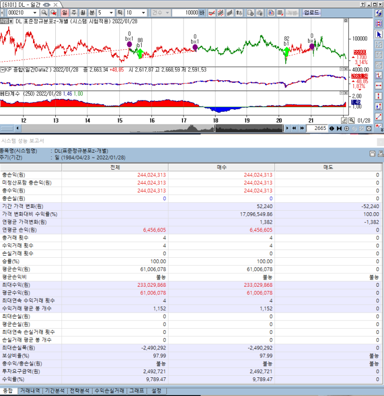Click the print report icon
Image resolution: width=384 pixels, height=396 pixels.
click(x=380, y=154)
